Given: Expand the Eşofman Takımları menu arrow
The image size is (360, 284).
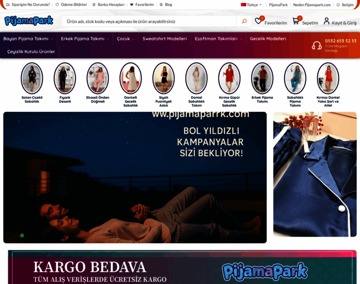Looking at the screenshot, I should pos(241,39).
